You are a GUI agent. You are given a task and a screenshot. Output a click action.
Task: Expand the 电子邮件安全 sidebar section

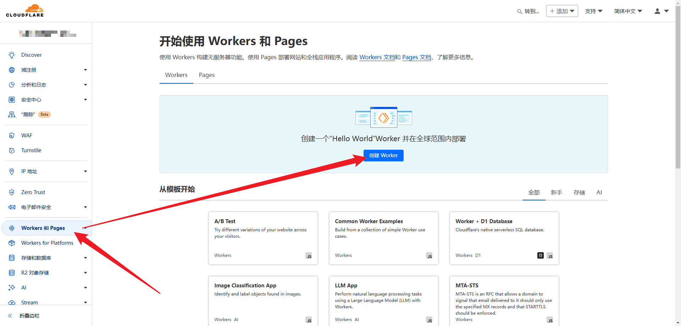[x=85, y=207]
